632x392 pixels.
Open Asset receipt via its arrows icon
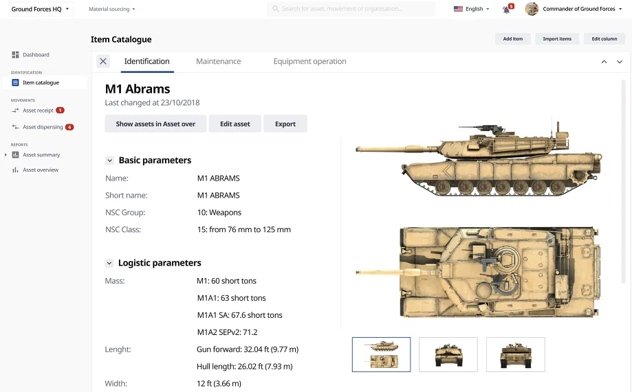[15, 111]
